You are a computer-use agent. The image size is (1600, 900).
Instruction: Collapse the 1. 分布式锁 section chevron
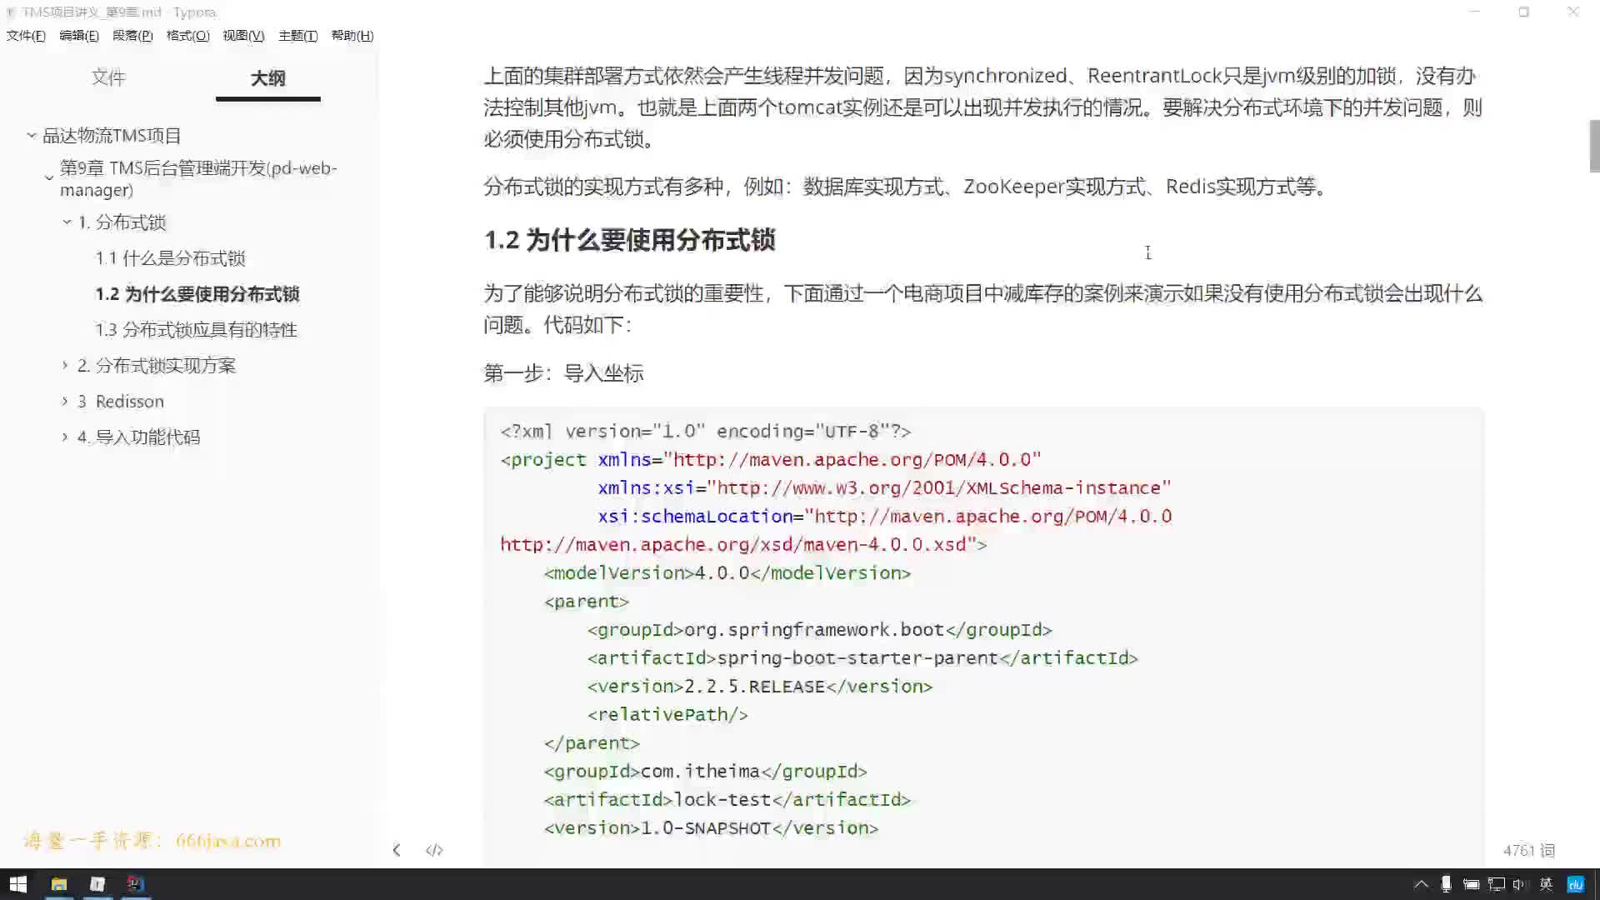(x=67, y=222)
